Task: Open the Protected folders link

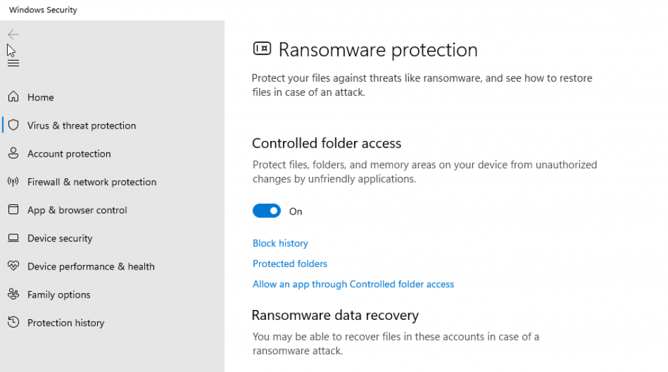Action: point(290,264)
